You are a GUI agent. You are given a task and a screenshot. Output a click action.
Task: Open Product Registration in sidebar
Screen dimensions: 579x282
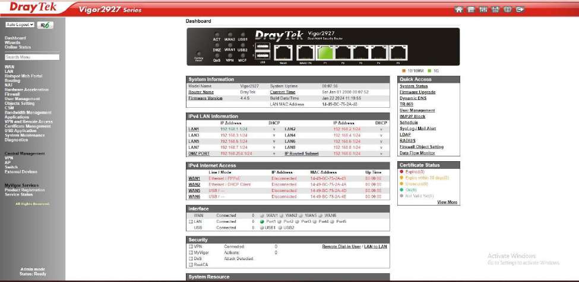[x=24, y=190]
